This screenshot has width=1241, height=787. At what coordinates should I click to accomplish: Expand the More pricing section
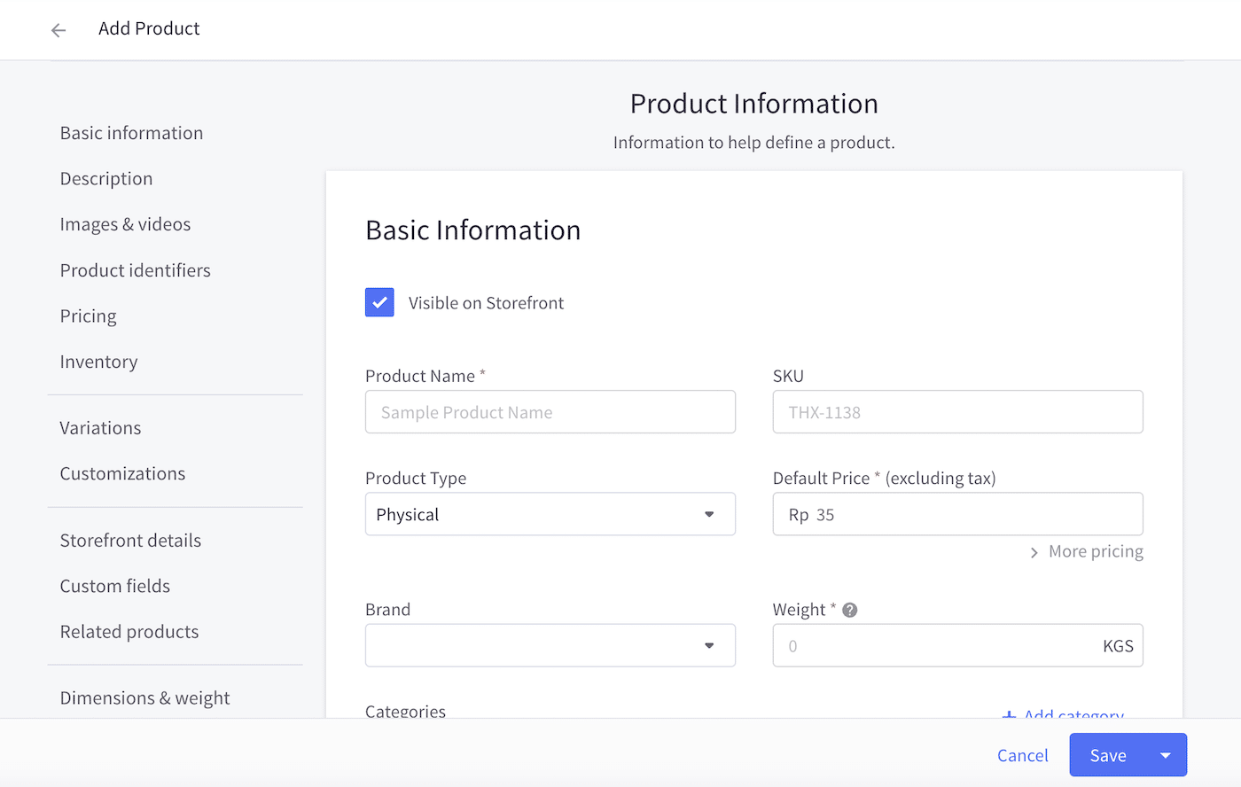[1085, 550]
